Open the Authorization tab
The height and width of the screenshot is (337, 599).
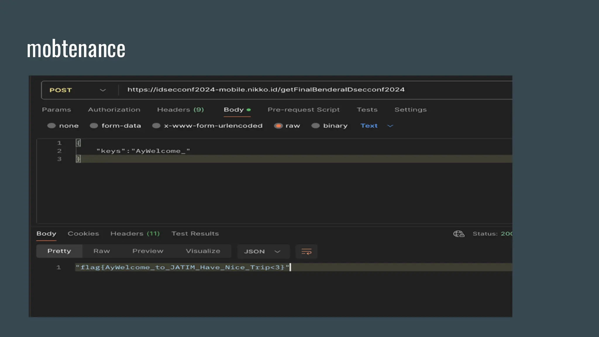[114, 110]
